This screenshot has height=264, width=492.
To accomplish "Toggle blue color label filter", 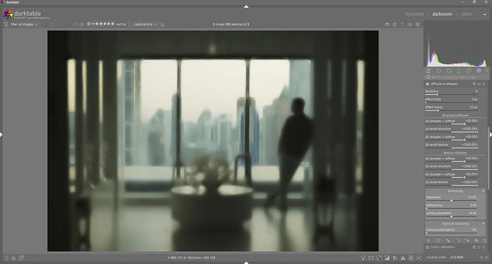I will (x=63, y=24).
